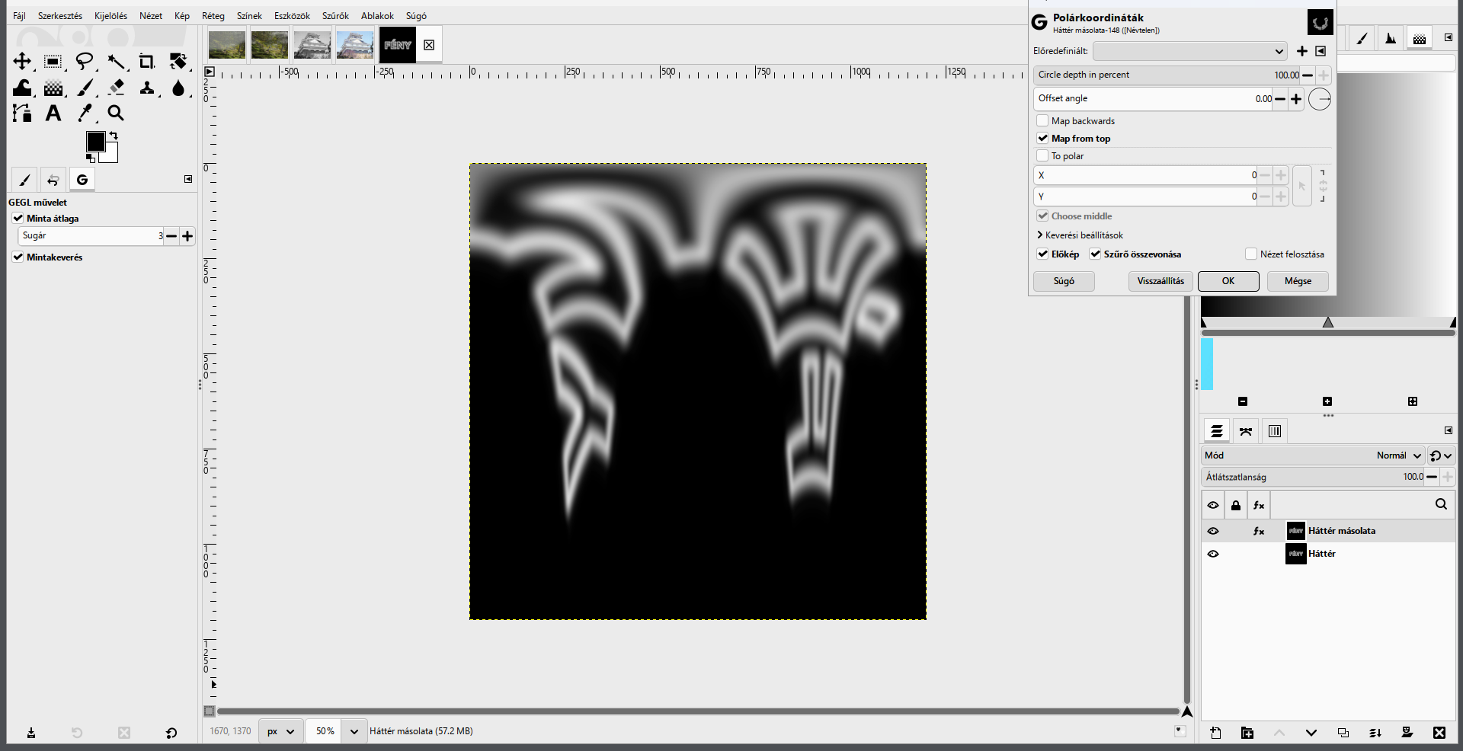The width and height of the screenshot is (1463, 751).
Task: Select the Paths tool
Action: click(x=22, y=113)
